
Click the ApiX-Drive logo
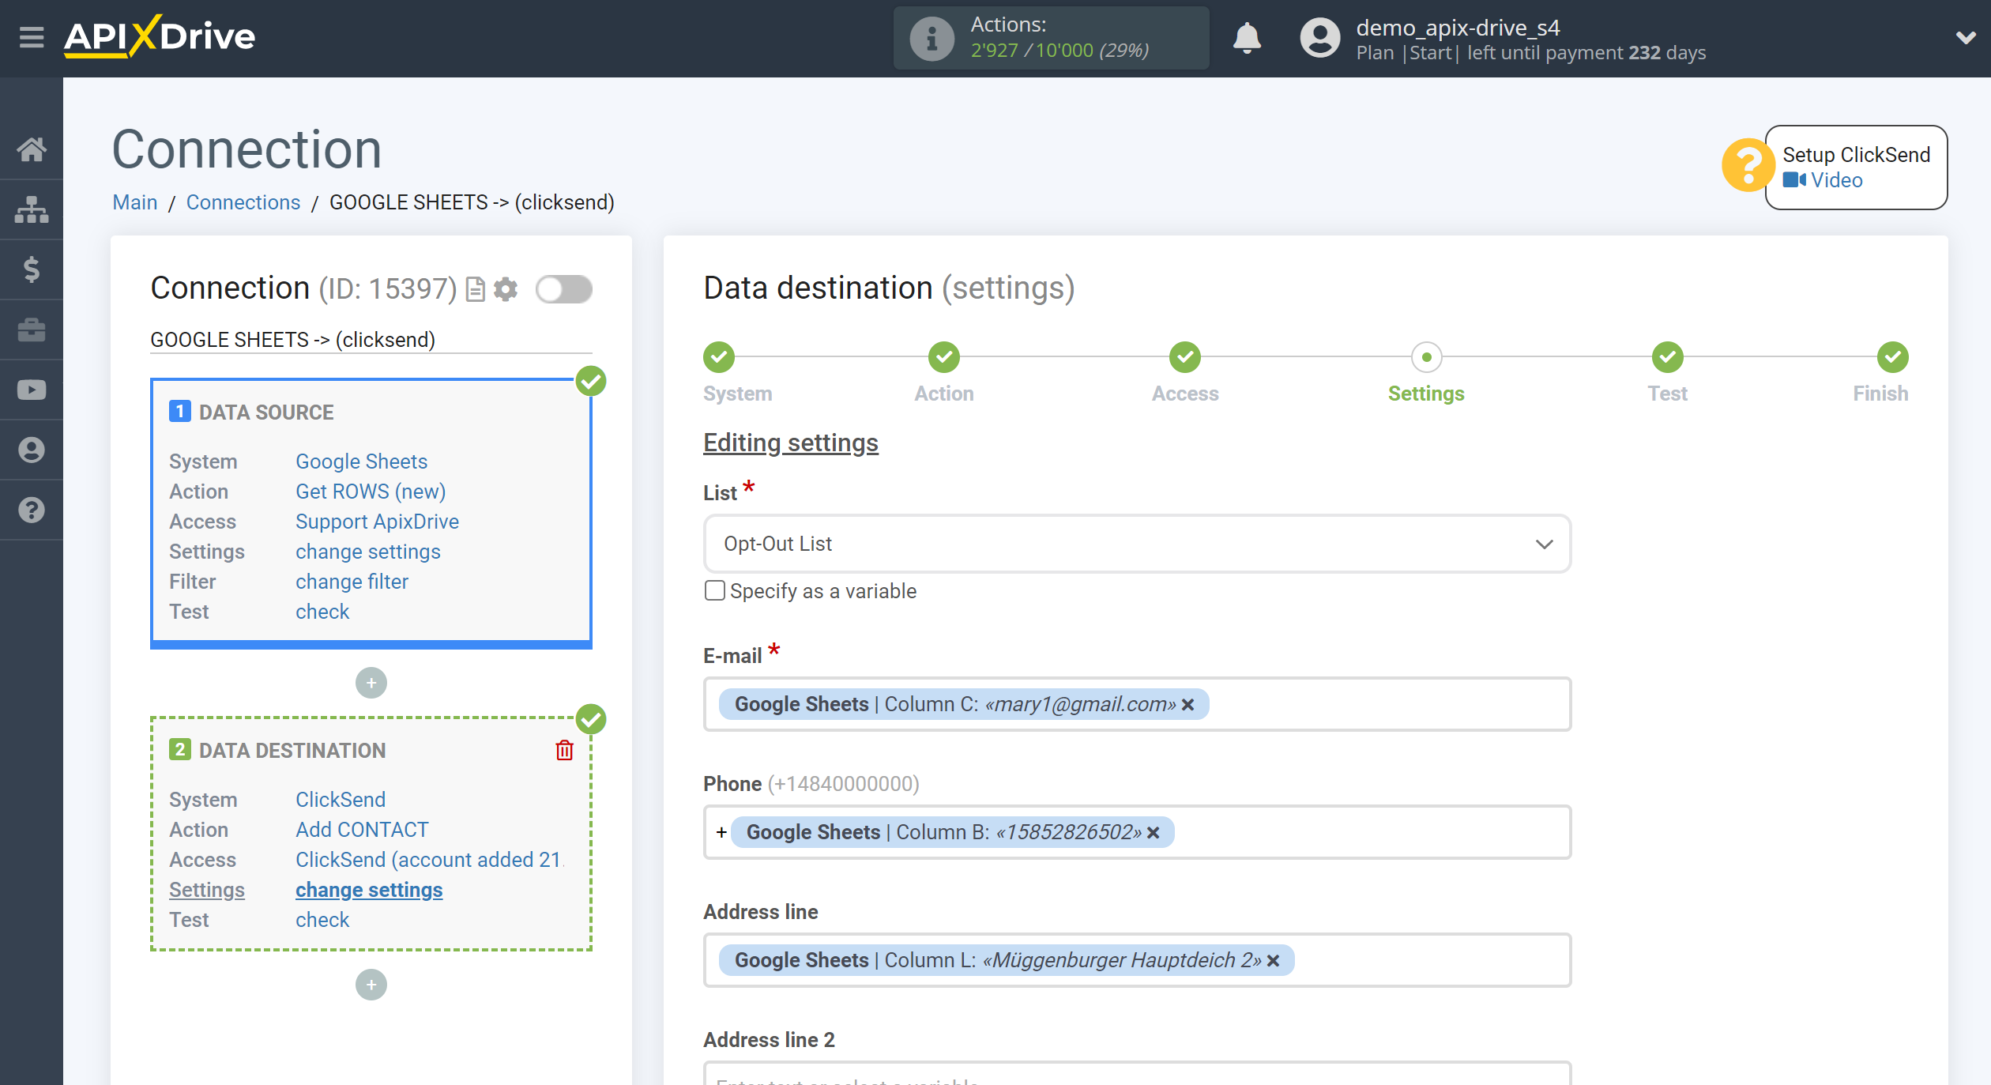pyautogui.click(x=160, y=36)
